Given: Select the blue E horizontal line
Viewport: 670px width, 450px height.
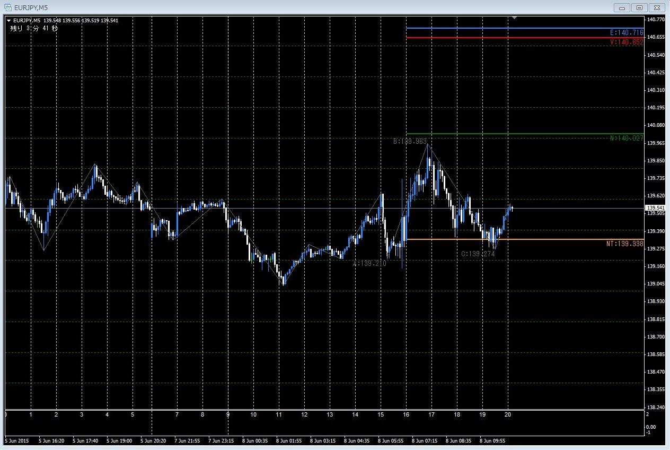Looking at the screenshot, I should coord(525,28).
